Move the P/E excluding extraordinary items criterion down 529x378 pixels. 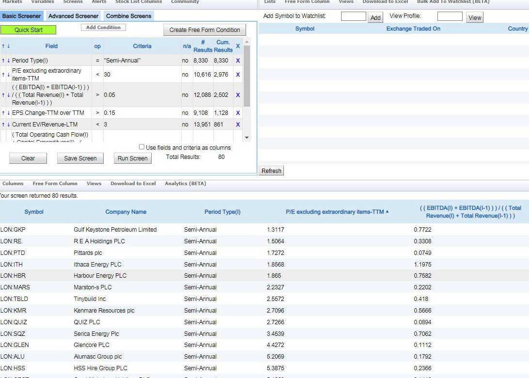[8, 75]
